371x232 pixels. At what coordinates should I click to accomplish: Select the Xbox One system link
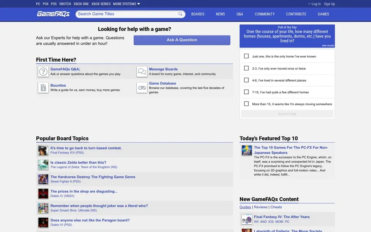[81, 4]
